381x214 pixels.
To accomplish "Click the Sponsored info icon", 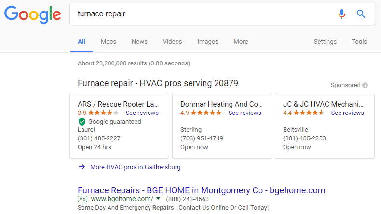I will 365,85.
